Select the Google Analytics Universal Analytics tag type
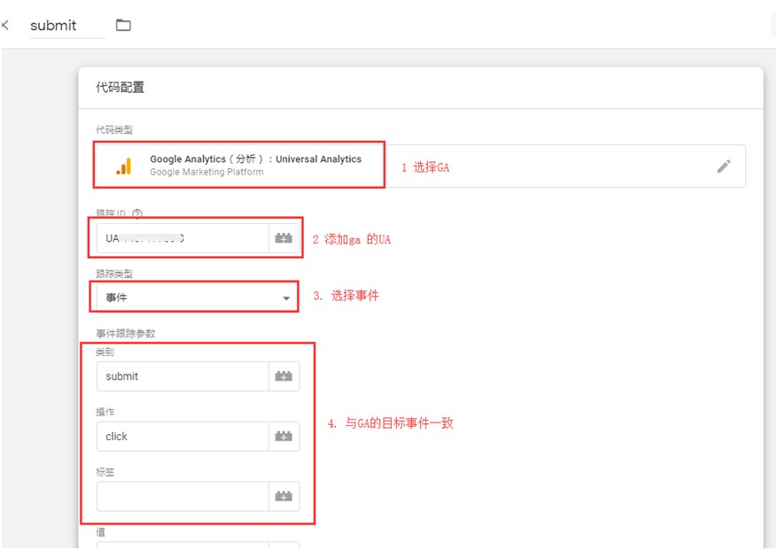 click(x=420, y=167)
